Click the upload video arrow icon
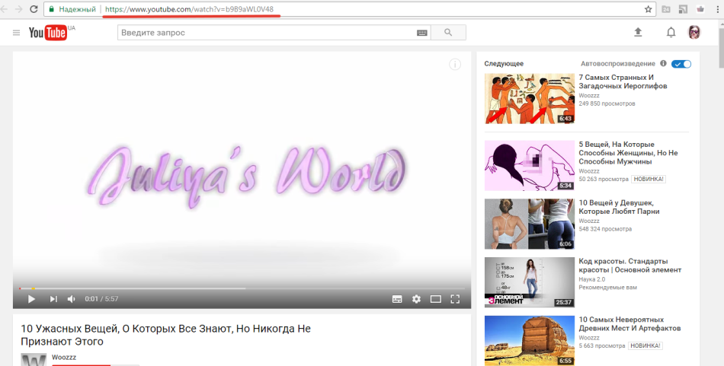The image size is (724, 366). (x=638, y=33)
